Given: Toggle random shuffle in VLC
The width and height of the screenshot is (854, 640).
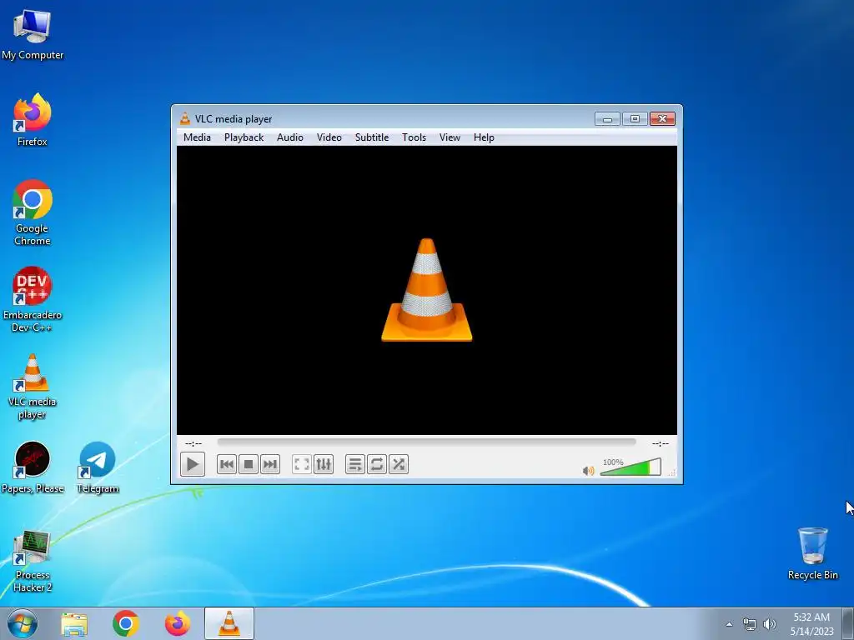Looking at the screenshot, I should coord(399,464).
